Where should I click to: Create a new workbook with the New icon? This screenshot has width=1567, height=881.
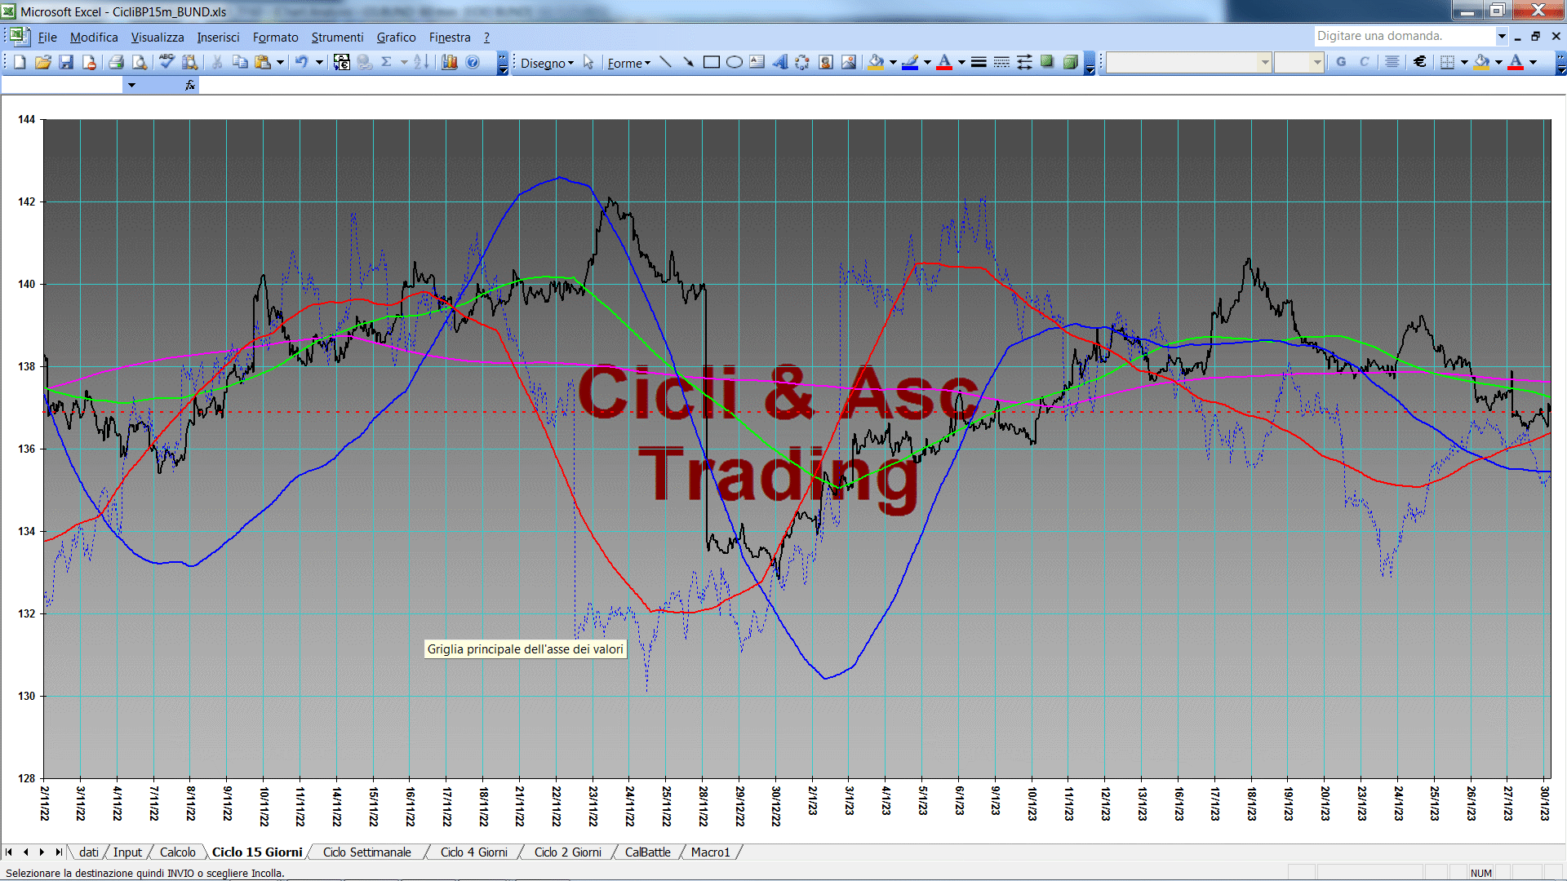pyautogui.click(x=20, y=62)
